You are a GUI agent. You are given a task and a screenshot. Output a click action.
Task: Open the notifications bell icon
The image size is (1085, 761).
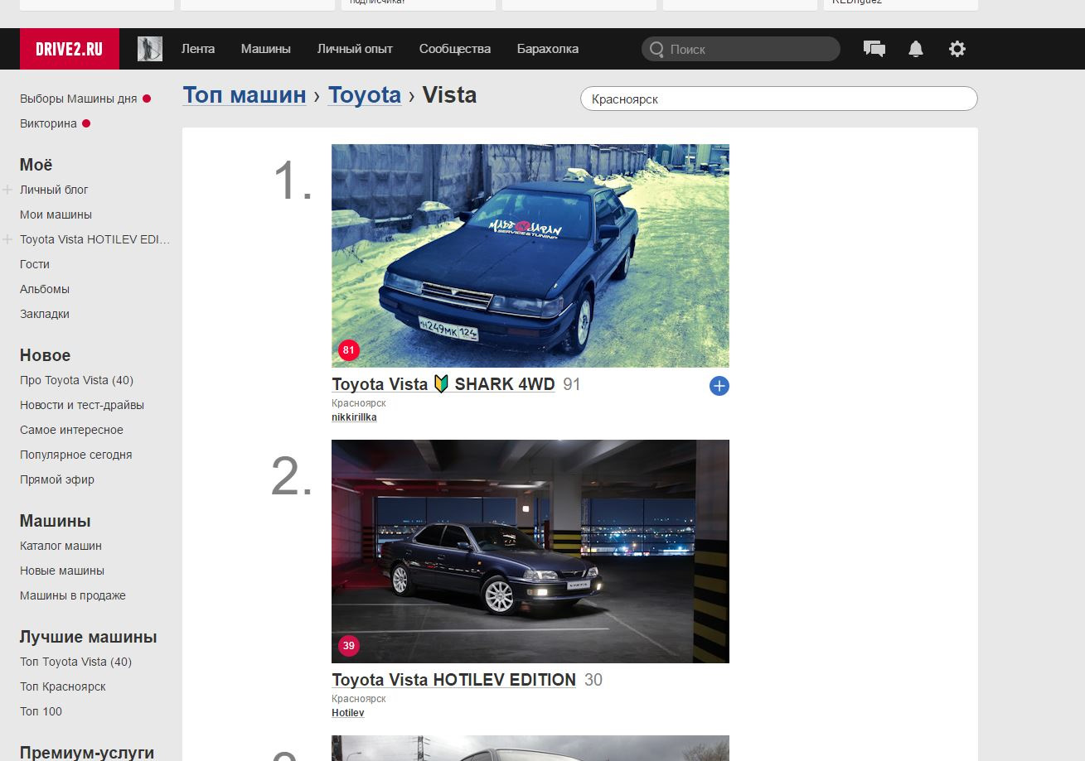click(916, 49)
